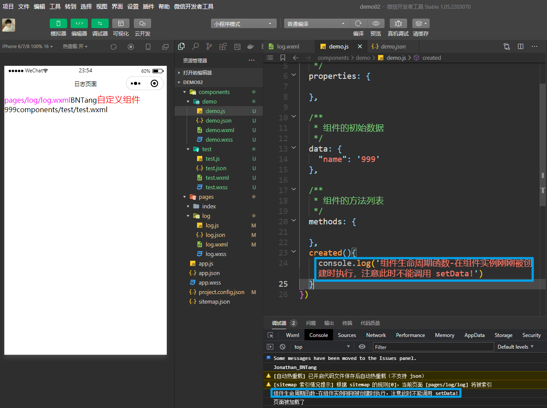Open the Explorer files icon in sidebar

(181, 46)
